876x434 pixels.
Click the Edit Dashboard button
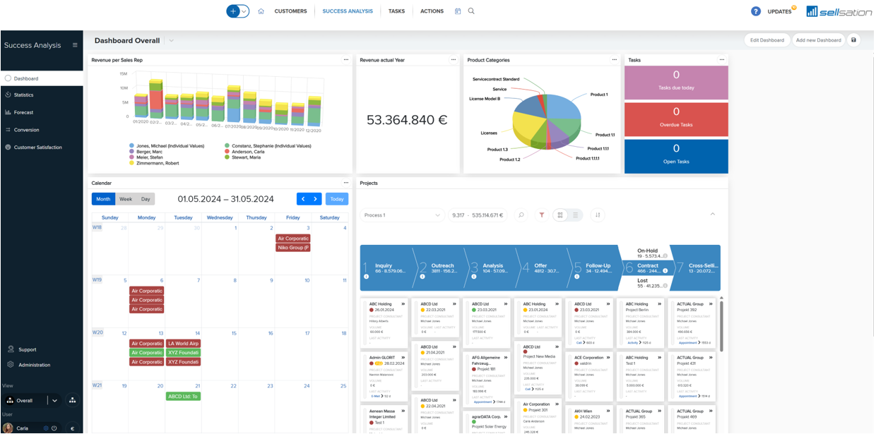767,40
